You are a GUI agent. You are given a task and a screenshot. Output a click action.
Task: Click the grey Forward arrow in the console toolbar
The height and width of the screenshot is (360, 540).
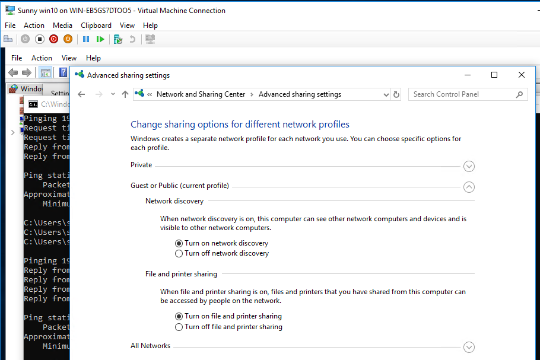27,72
